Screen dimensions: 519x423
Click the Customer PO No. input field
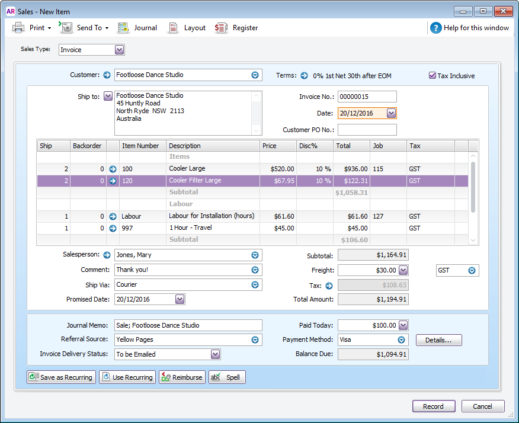367,130
